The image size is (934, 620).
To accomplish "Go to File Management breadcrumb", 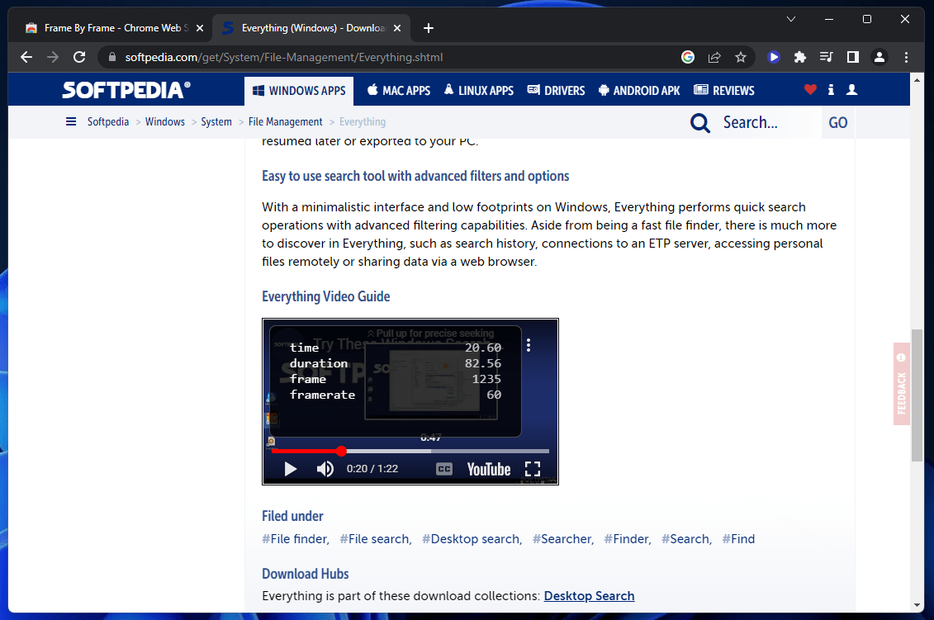I will pyautogui.click(x=286, y=121).
